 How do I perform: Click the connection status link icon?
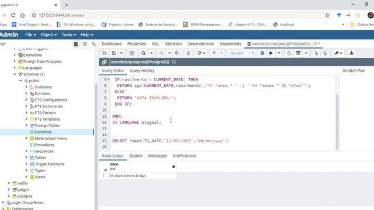(x=104, y=62)
